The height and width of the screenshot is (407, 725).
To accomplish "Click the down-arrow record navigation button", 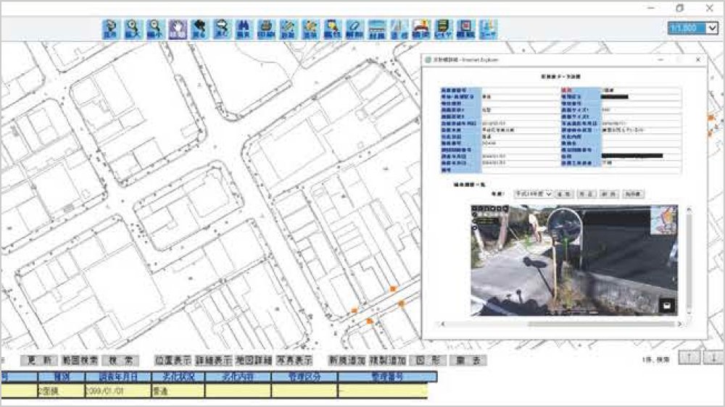I will 713,358.
